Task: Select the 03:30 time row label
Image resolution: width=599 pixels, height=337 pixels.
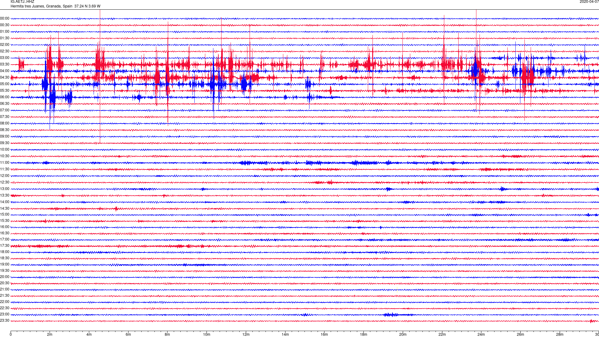Action: pos(5,64)
